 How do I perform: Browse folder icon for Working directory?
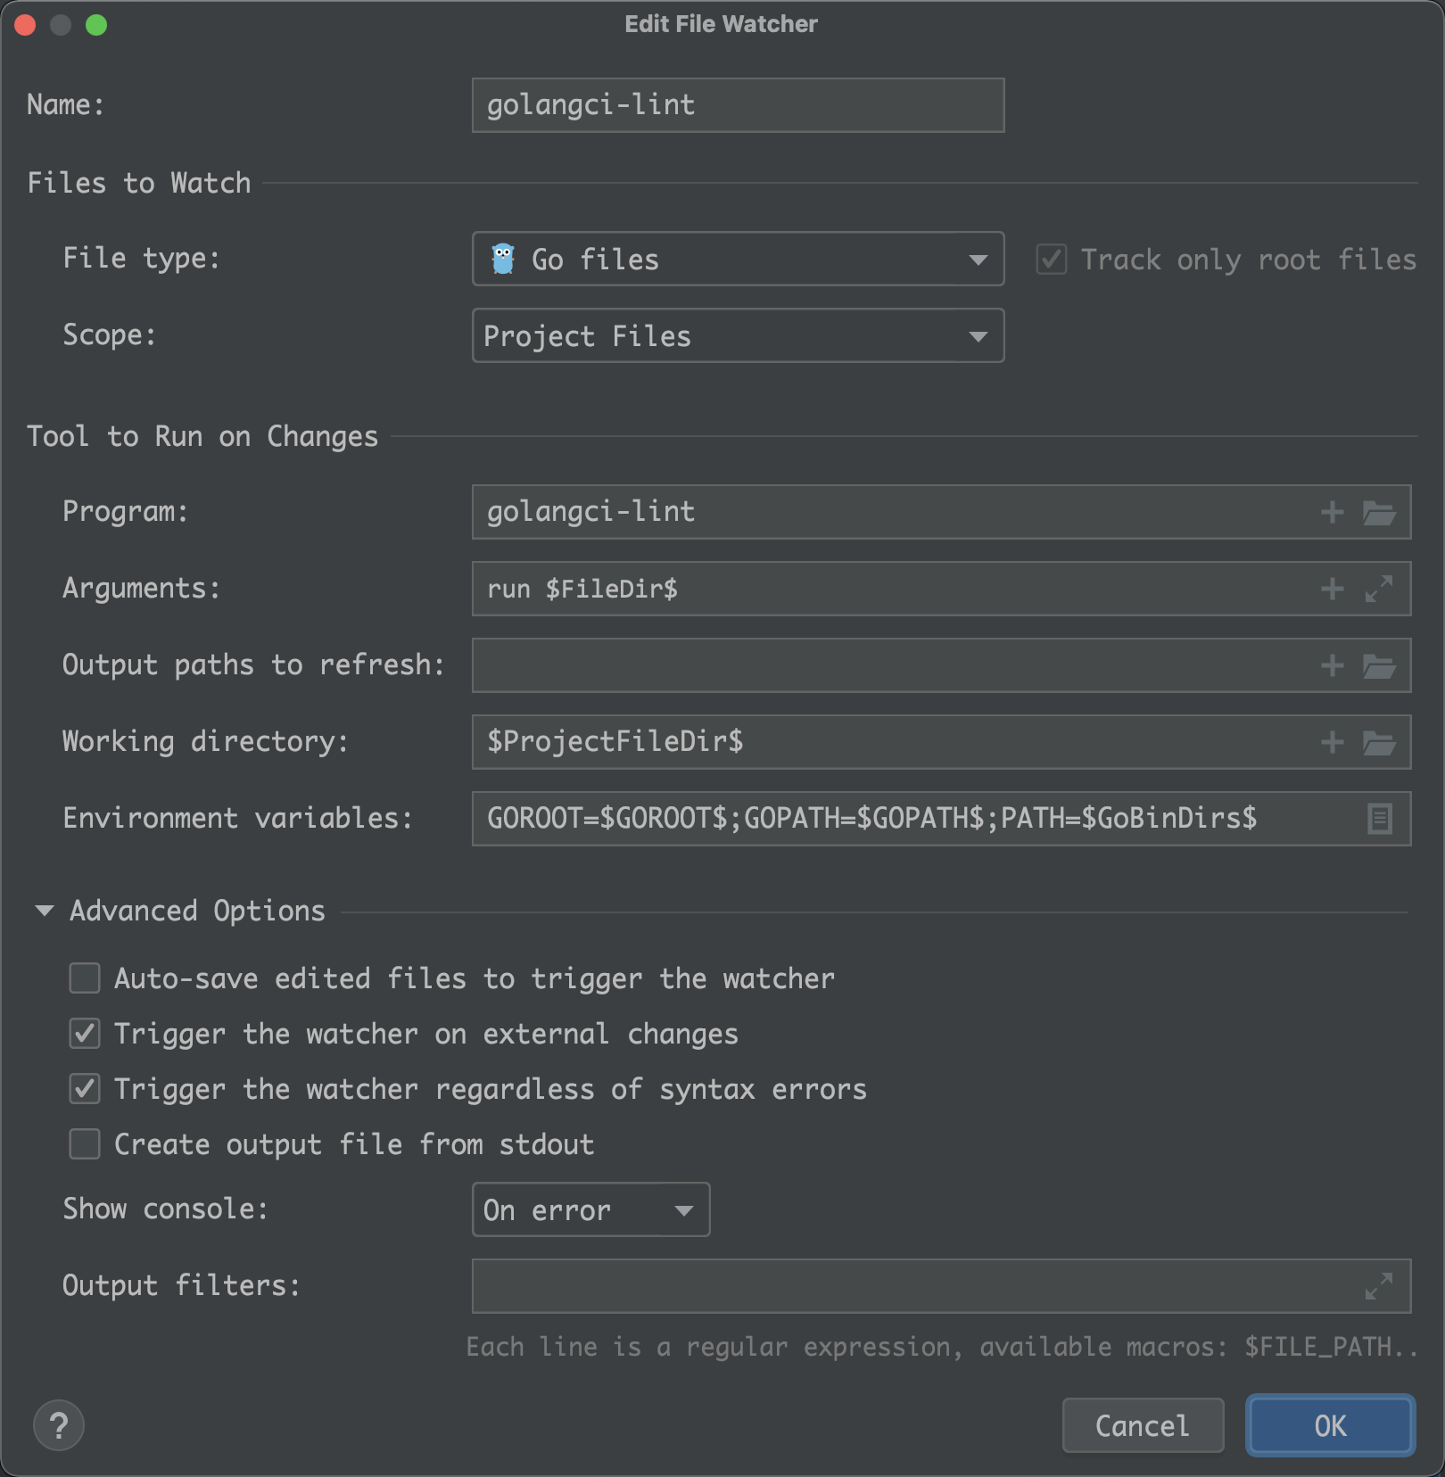[x=1378, y=742]
